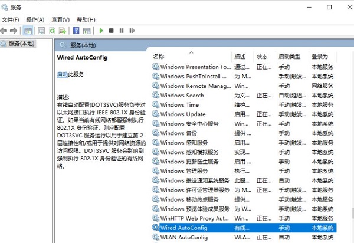The height and width of the screenshot is (243, 354).
Task: Sort by the 启动类型 column header
Action: [x=290, y=57]
